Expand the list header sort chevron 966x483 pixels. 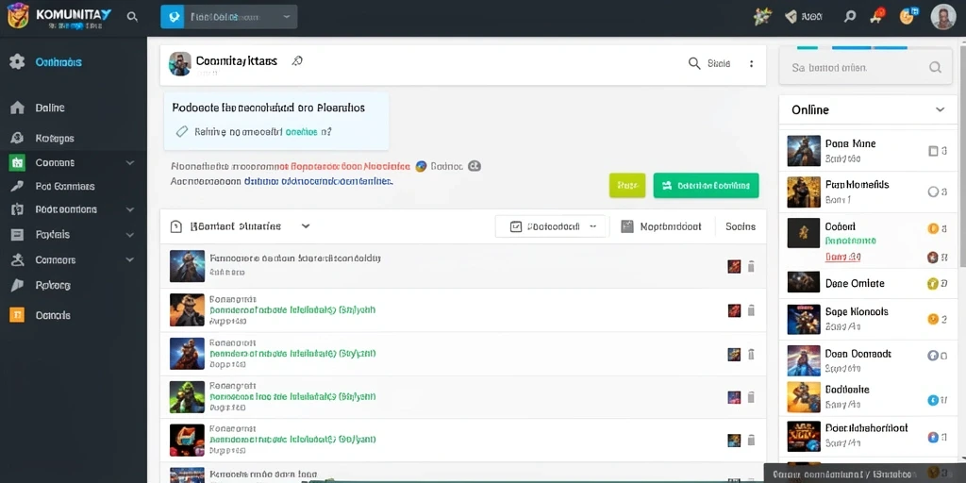[x=306, y=226]
